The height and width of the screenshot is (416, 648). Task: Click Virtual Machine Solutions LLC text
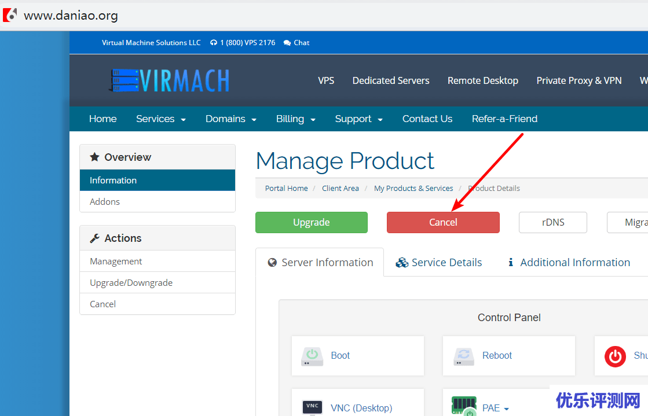(151, 43)
